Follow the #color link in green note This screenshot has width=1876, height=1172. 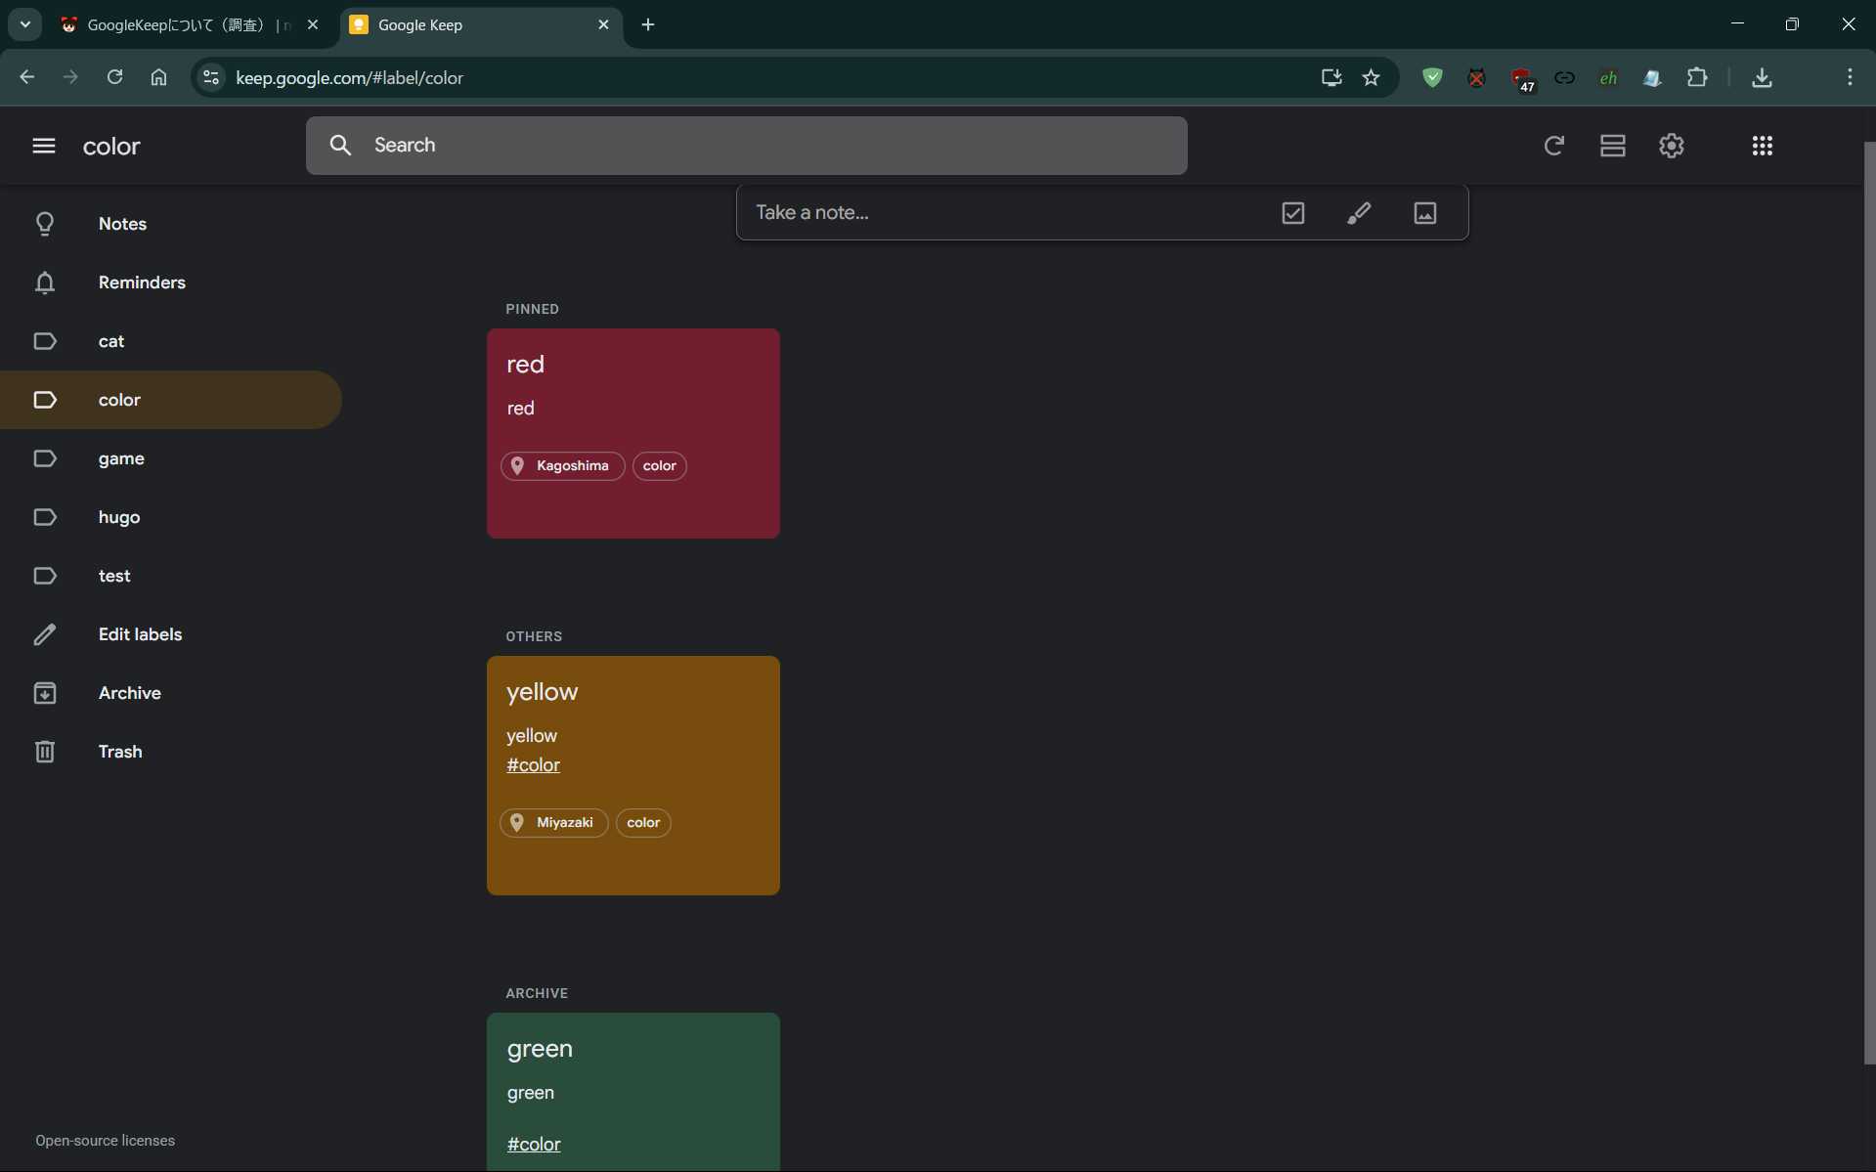[x=534, y=1145]
